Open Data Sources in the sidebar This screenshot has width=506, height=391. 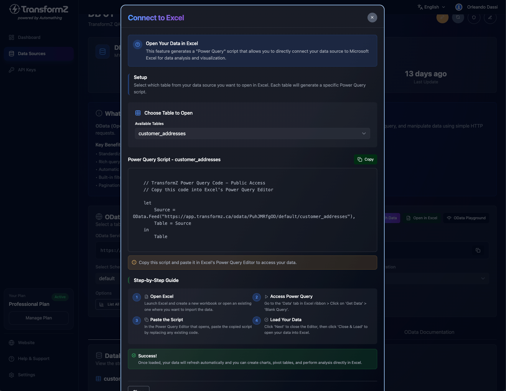[x=32, y=54]
